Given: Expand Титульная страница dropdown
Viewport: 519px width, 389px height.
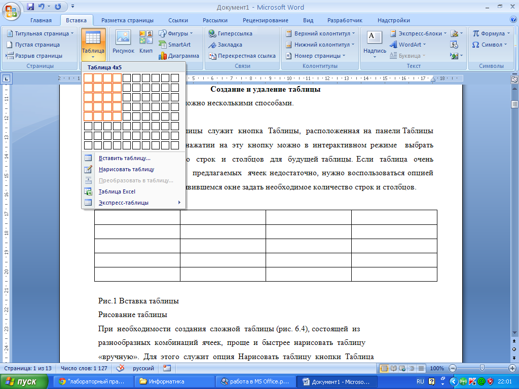Looking at the screenshot, I should pyautogui.click(x=72, y=33).
